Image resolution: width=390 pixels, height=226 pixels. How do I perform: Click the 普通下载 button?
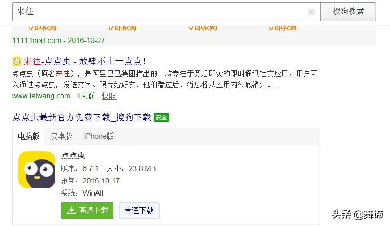coord(139,211)
